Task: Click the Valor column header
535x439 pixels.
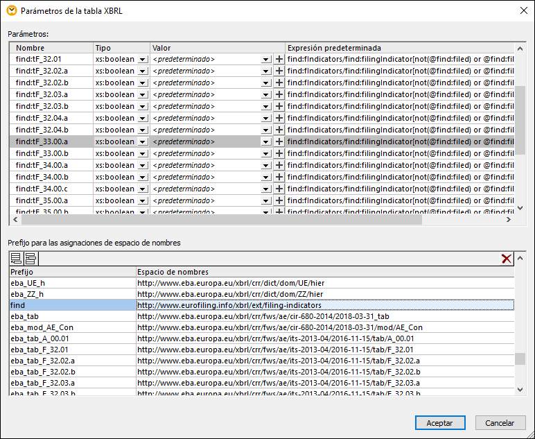Action: 218,48
